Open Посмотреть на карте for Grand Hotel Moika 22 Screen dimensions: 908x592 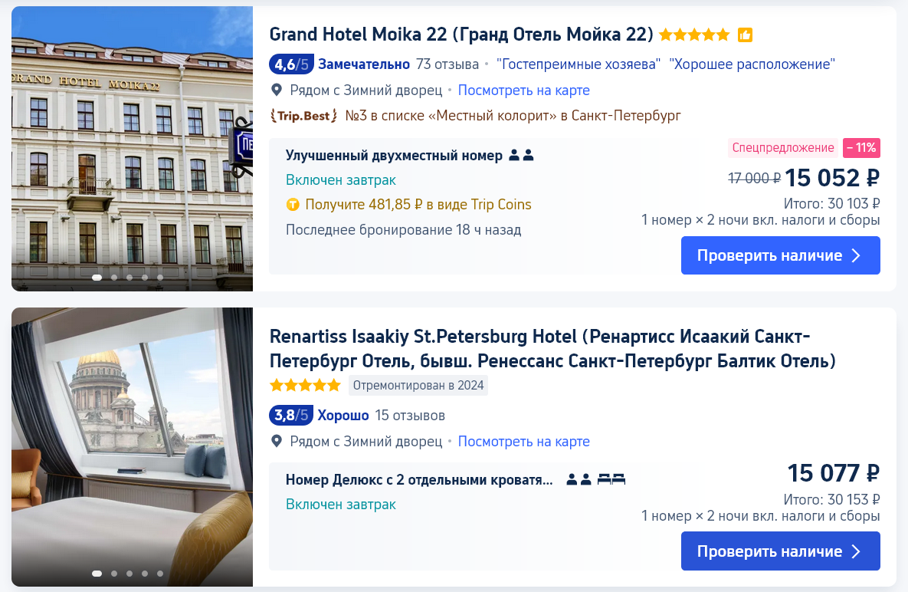[523, 90]
